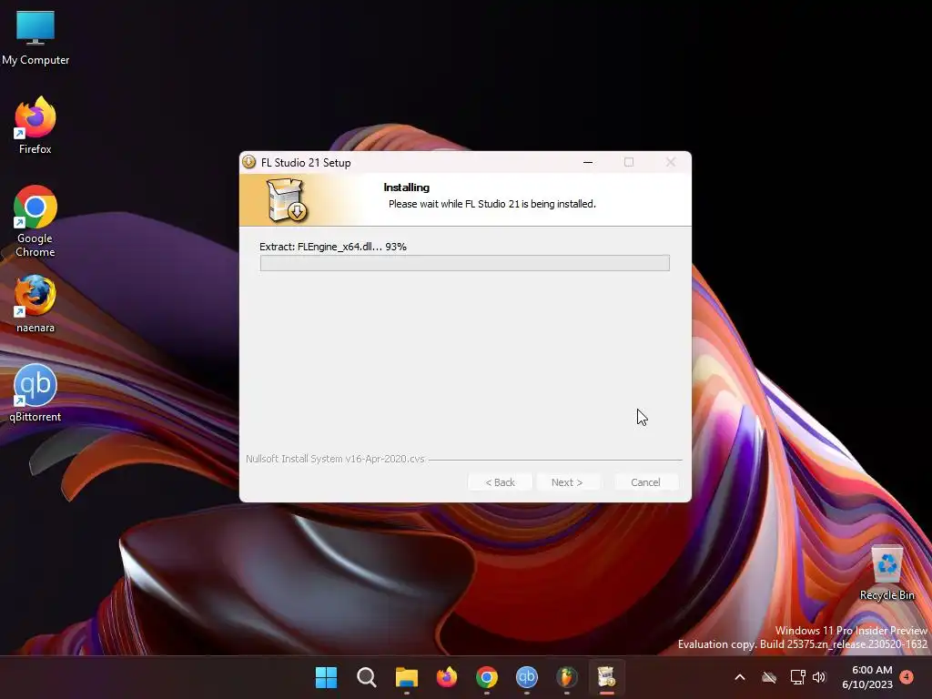Open Google Chrome desktop shortcut
This screenshot has height=699, width=932.
point(35,221)
